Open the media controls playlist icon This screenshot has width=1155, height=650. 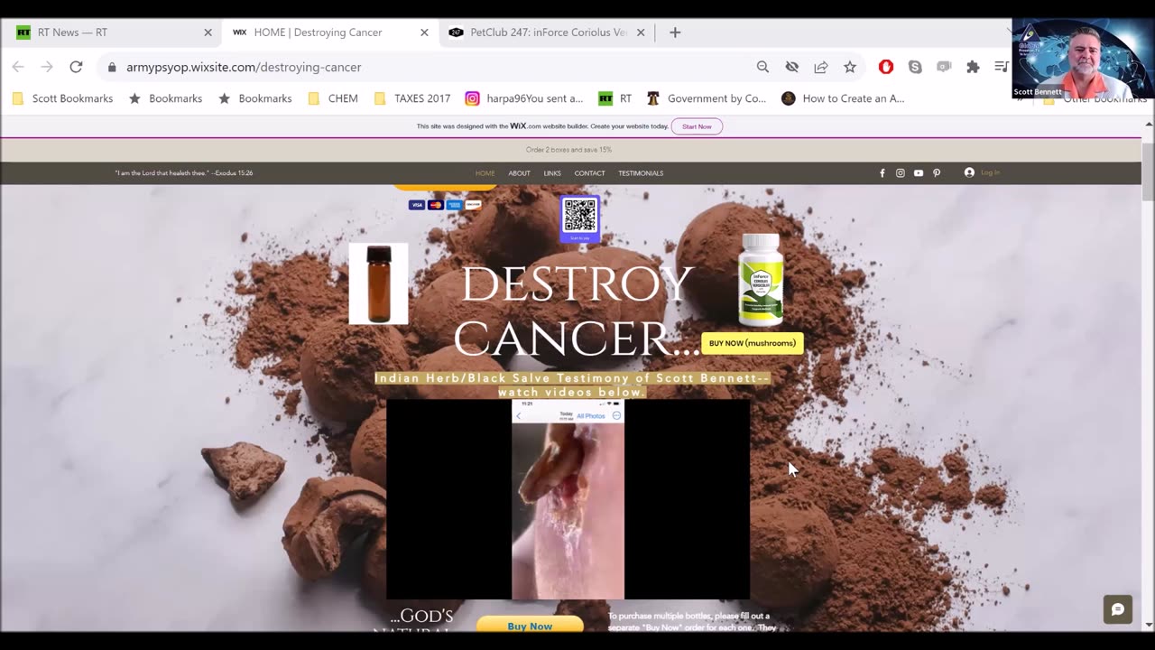(1001, 67)
